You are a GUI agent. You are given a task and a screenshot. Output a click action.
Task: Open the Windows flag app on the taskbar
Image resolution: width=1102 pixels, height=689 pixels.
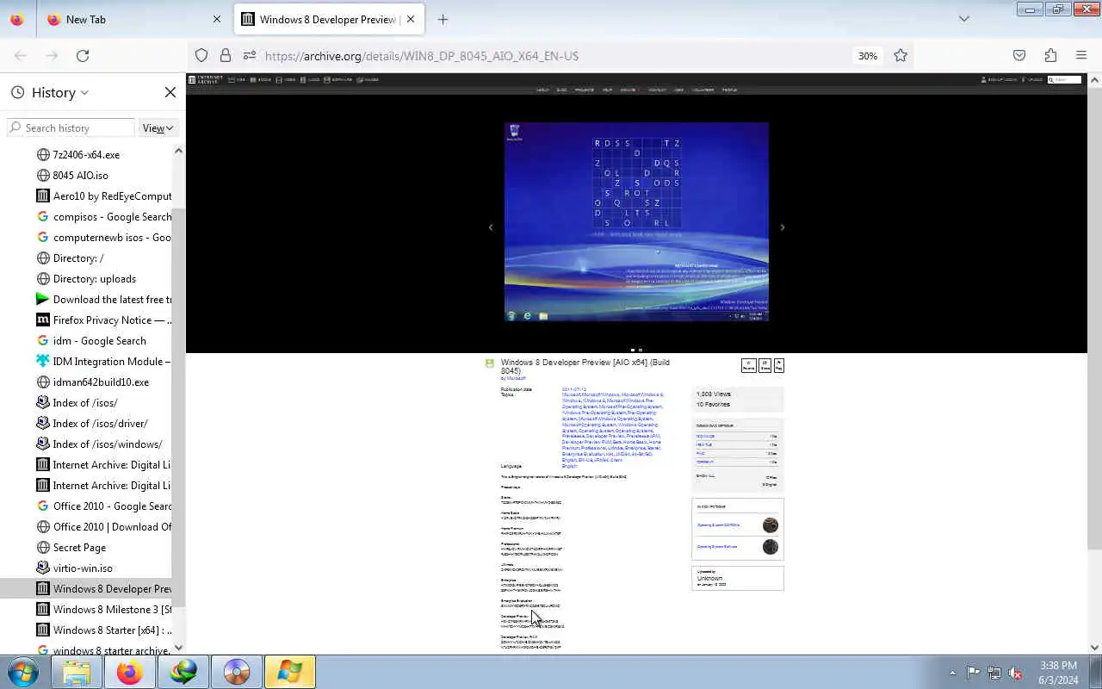tap(290, 672)
